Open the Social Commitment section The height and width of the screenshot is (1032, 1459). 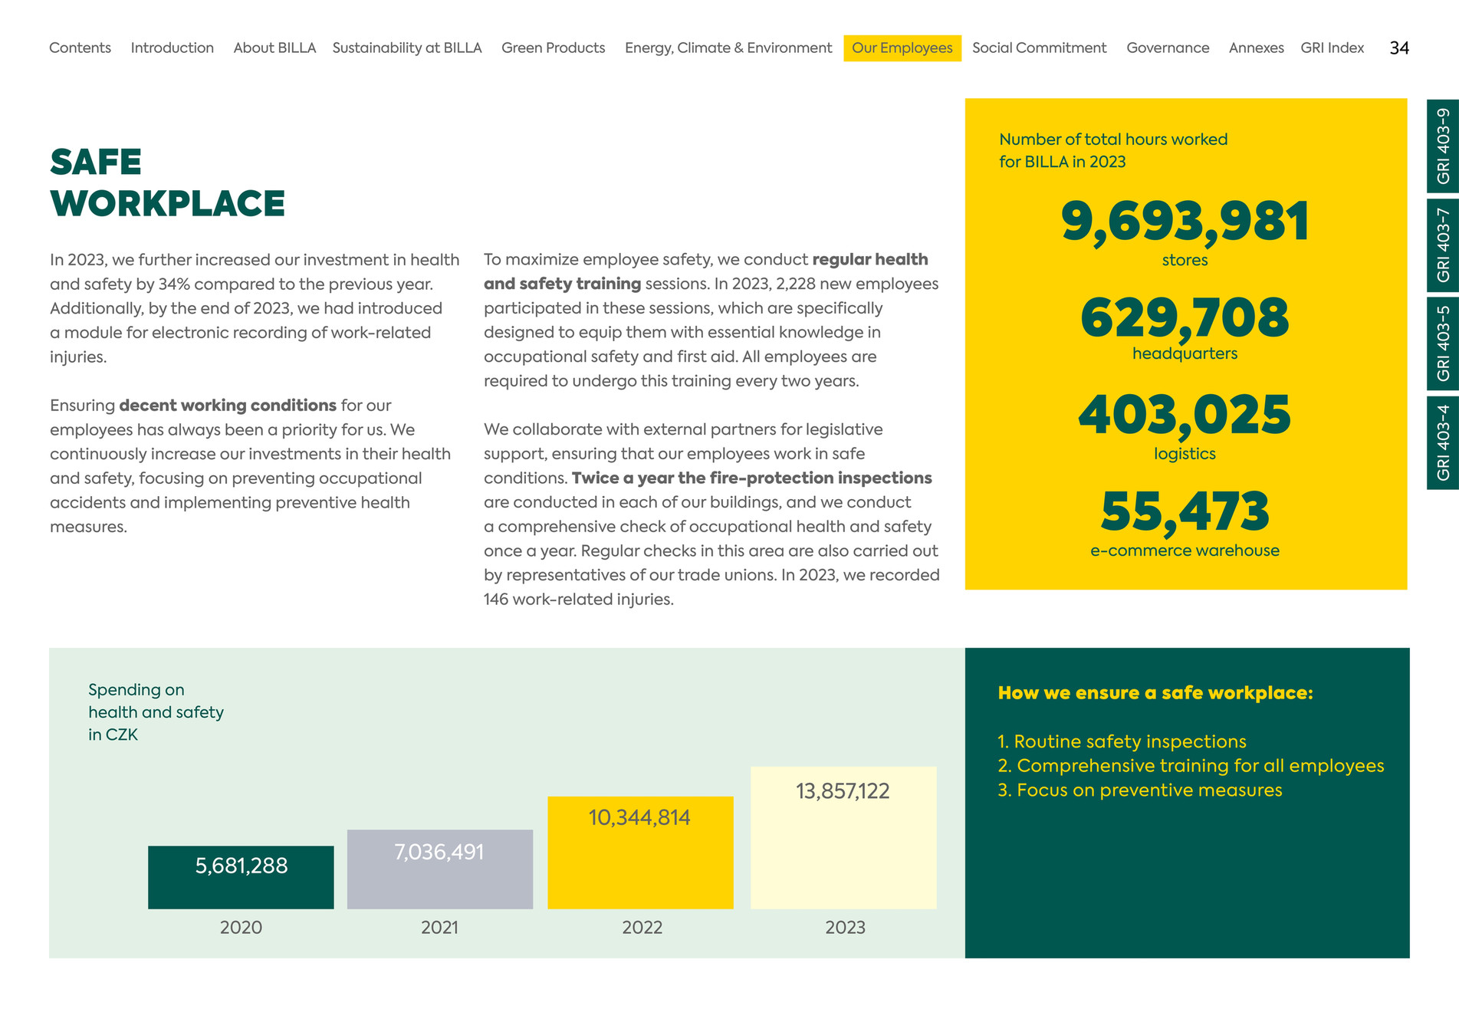tap(1040, 48)
